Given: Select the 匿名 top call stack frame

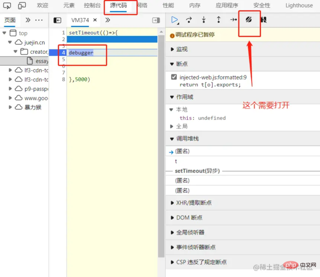Looking at the screenshot, I should (x=182, y=151).
